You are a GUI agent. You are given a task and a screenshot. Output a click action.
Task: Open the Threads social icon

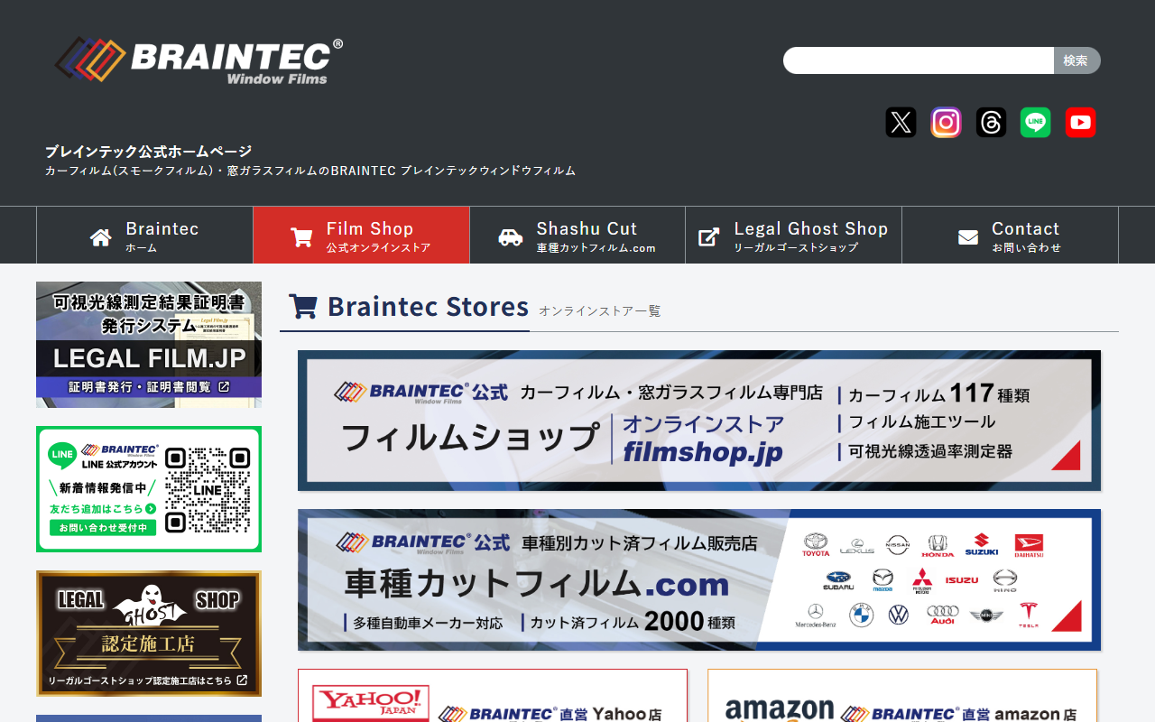(x=991, y=122)
